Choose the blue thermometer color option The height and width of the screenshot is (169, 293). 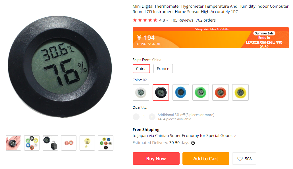coord(181,92)
